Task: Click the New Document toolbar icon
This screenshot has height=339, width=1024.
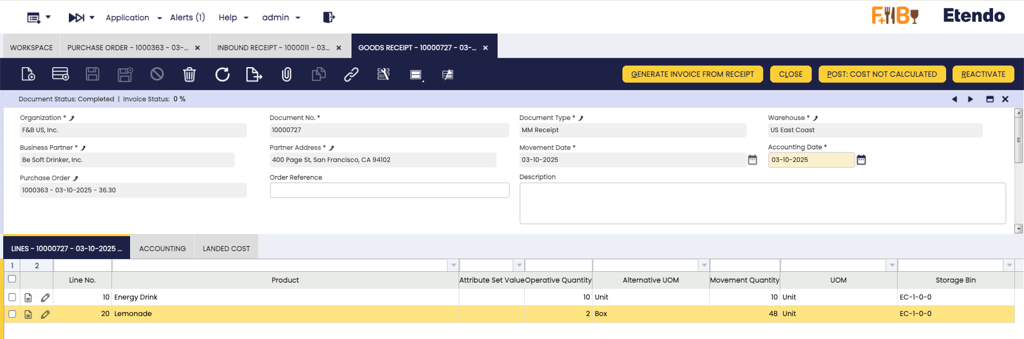Action: pyautogui.click(x=28, y=74)
